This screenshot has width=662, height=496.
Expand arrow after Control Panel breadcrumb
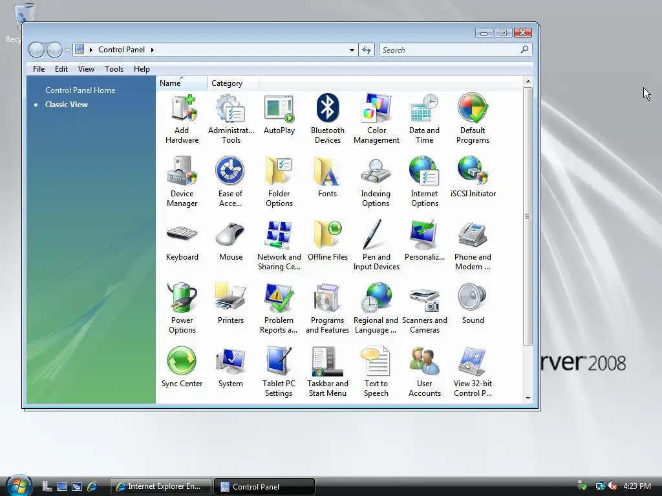click(x=153, y=50)
